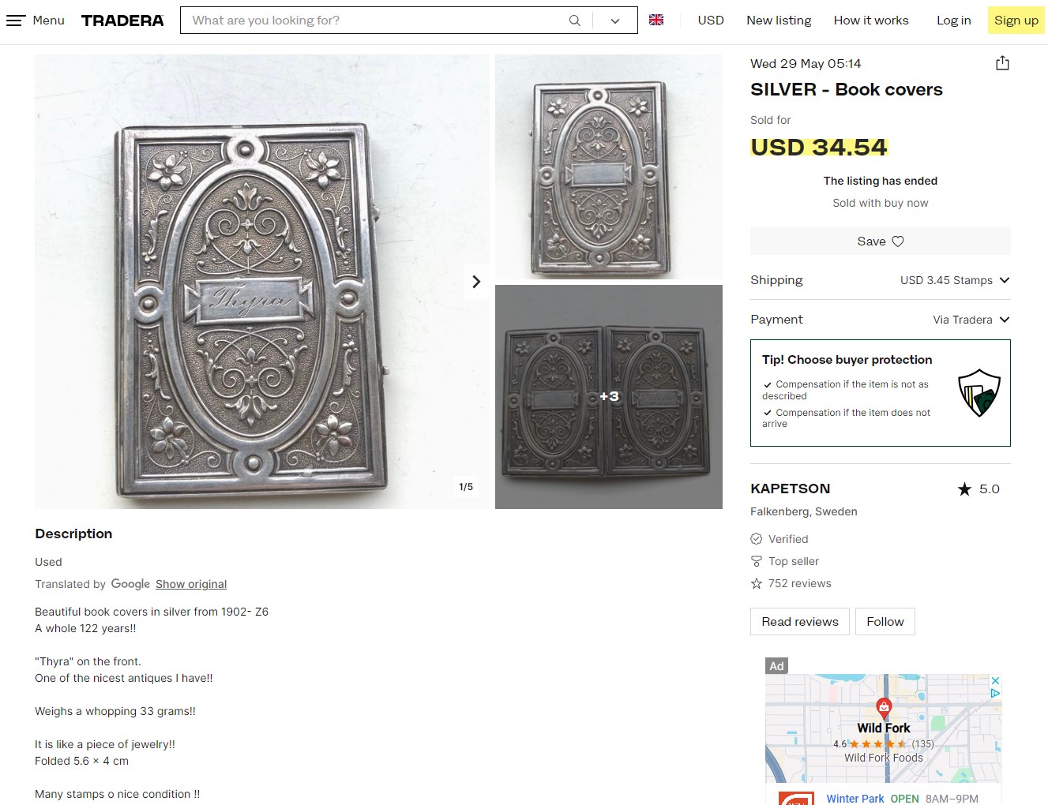
Task: Go to next image with arrow
Action: tap(476, 282)
